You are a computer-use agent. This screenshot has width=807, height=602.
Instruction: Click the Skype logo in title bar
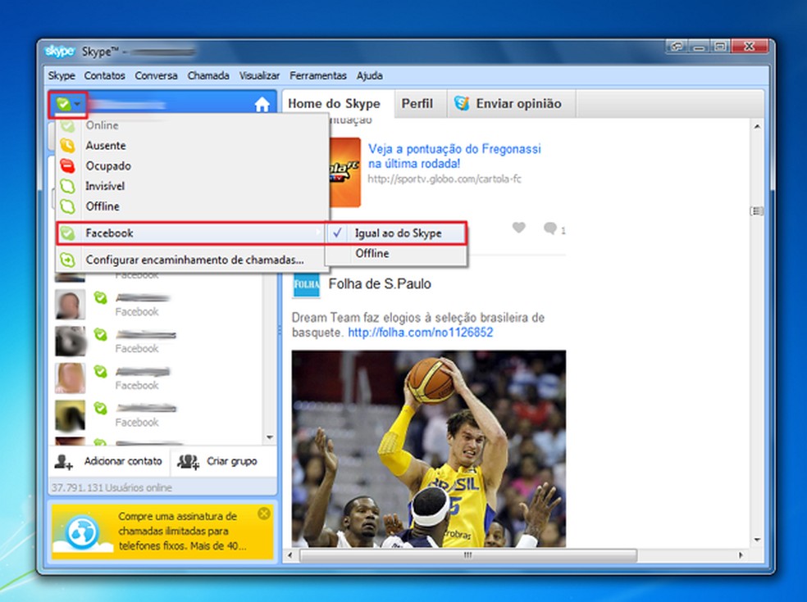click(x=60, y=52)
